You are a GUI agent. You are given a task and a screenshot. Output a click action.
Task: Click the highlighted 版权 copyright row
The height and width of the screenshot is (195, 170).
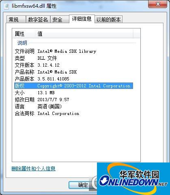(73, 86)
